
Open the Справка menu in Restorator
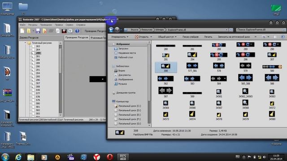point(81,25)
